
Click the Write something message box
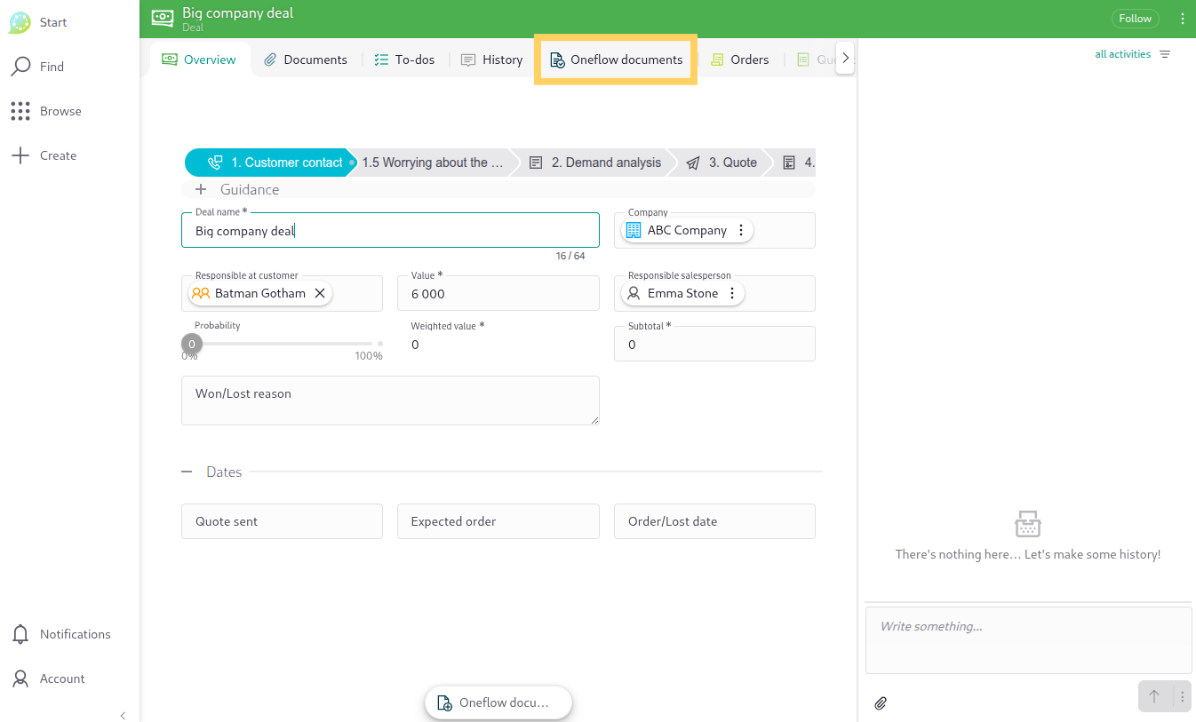pyautogui.click(x=1028, y=640)
